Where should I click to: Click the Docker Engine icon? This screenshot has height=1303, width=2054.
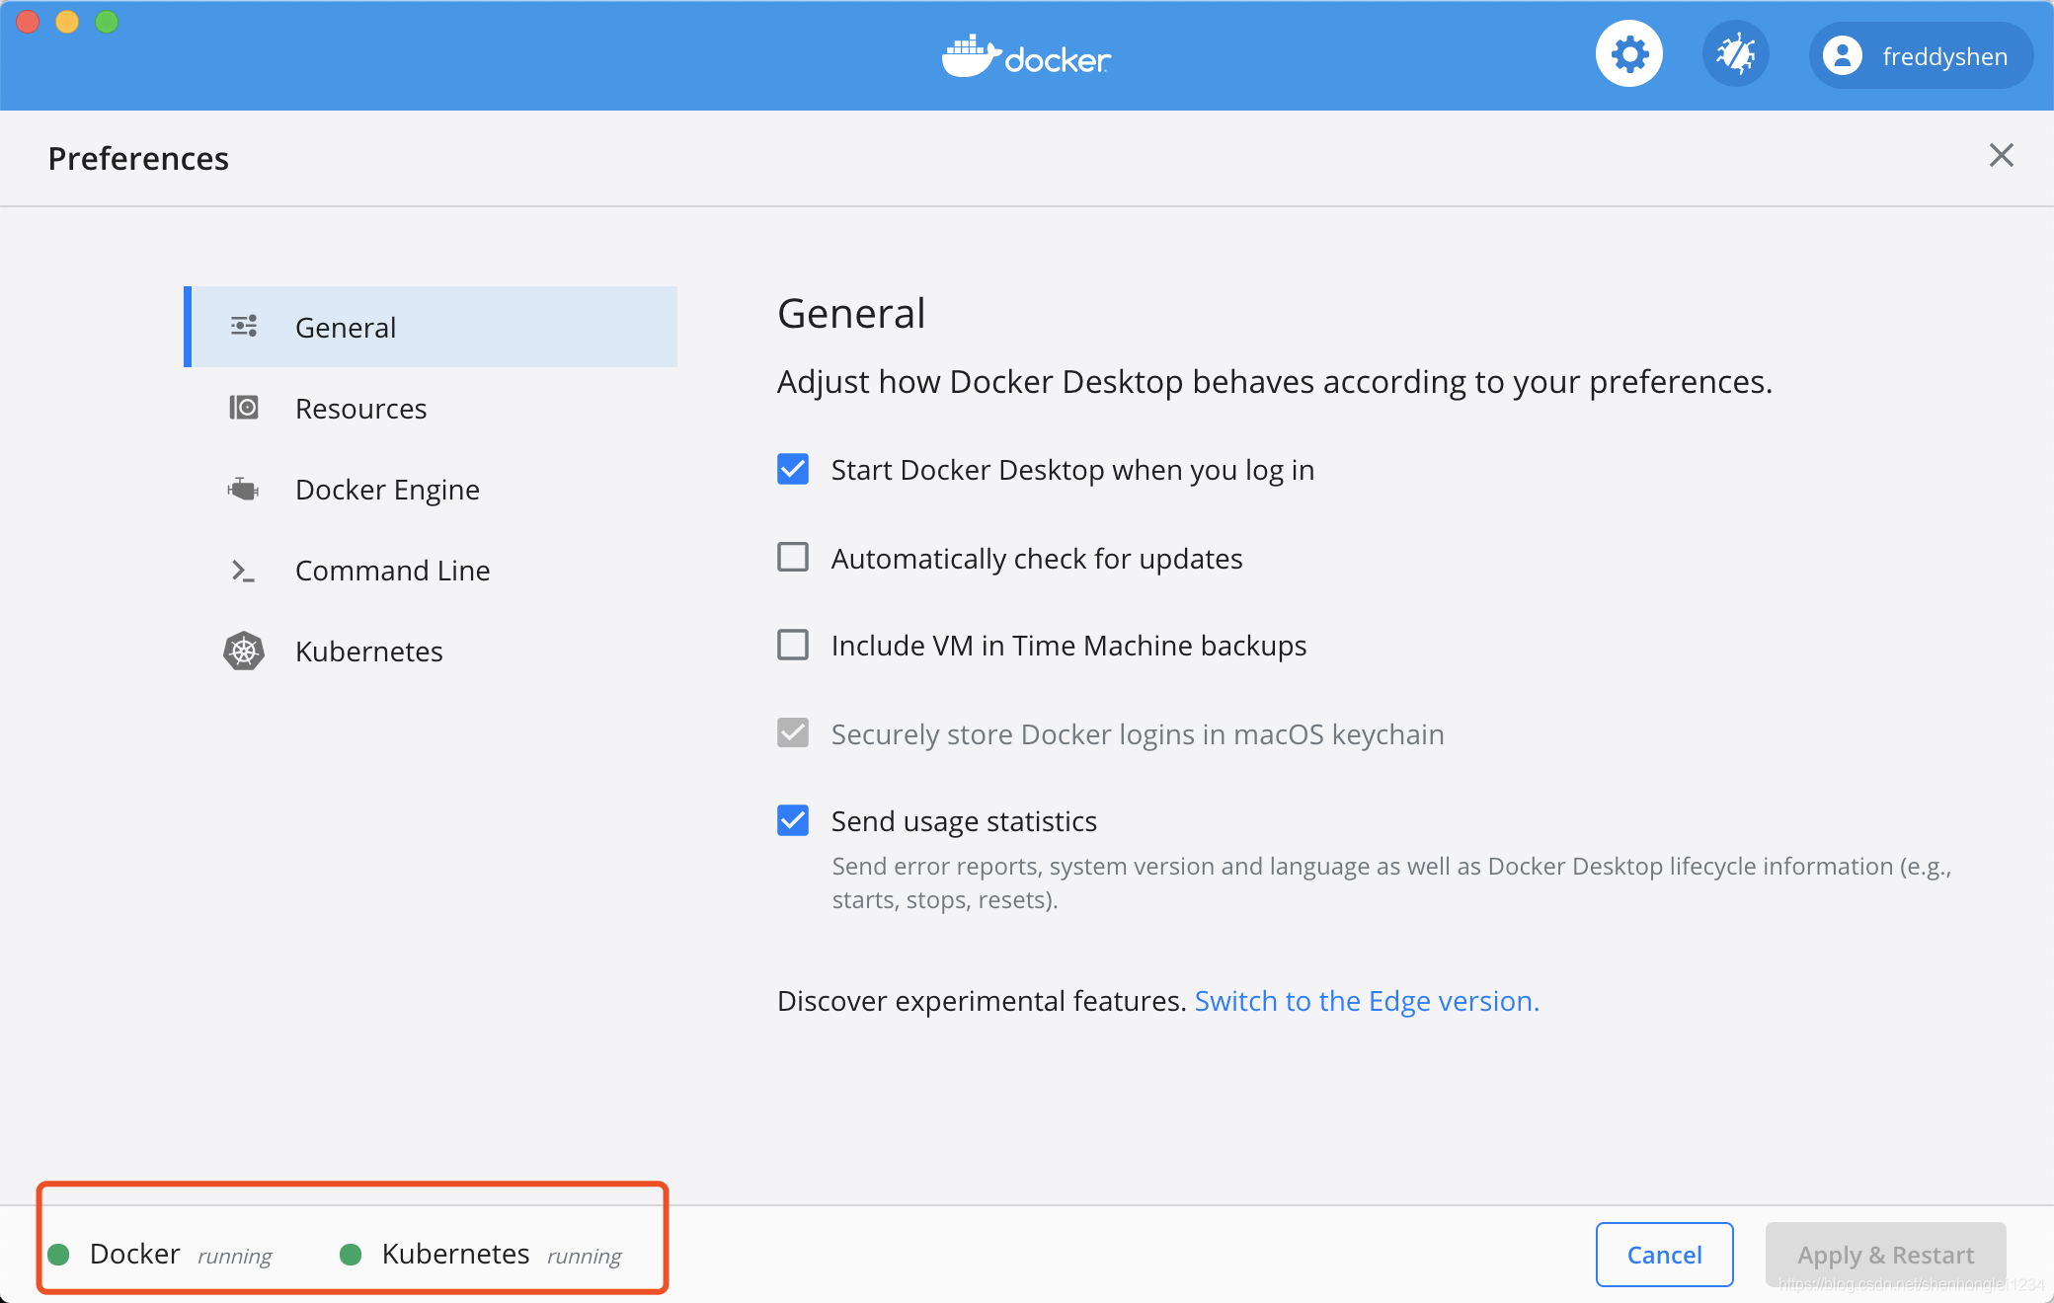pyautogui.click(x=243, y=490)
